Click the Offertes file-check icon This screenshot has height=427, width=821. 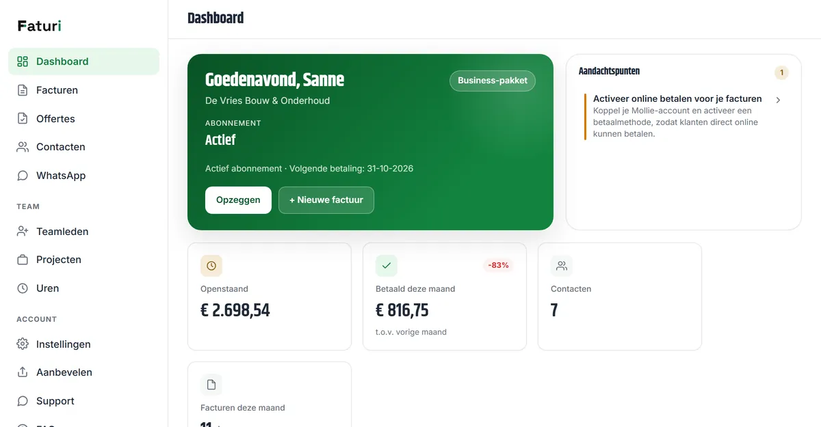23,118
